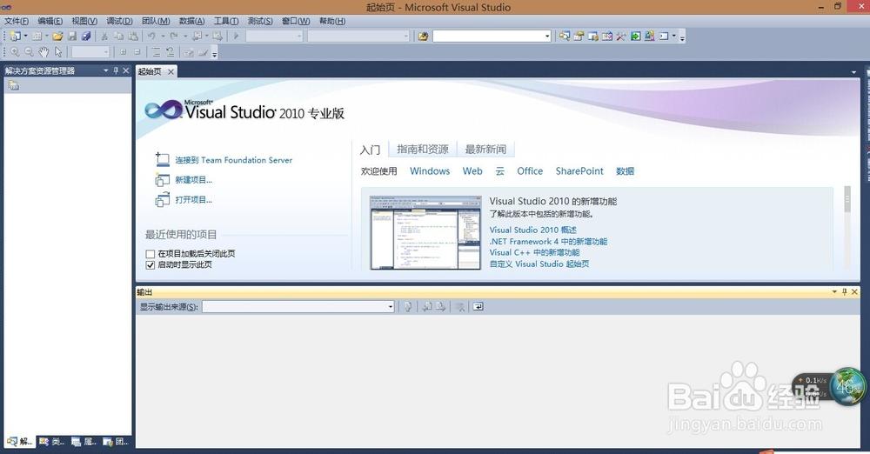Click the Start Page green arrow icon
The height and width of the screenshot is (454, 870).
tap(635, 36)
